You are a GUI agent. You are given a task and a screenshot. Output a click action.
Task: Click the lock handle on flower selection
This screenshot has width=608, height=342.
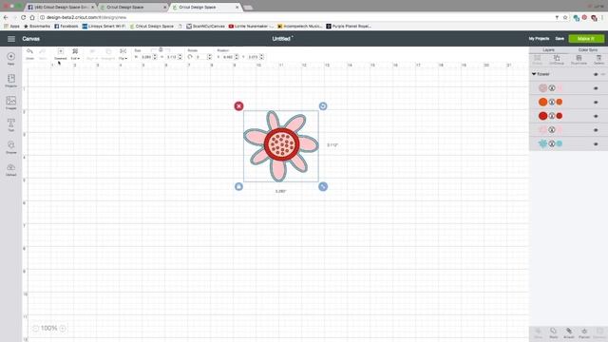pyautogui.click(x=238, y=186)
